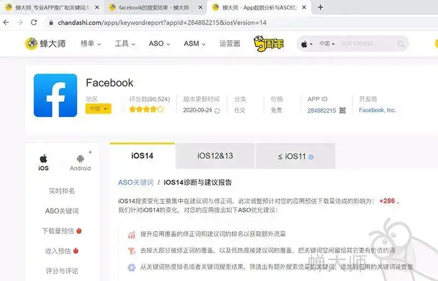Click the 社交 category value

tap(240, 110)
